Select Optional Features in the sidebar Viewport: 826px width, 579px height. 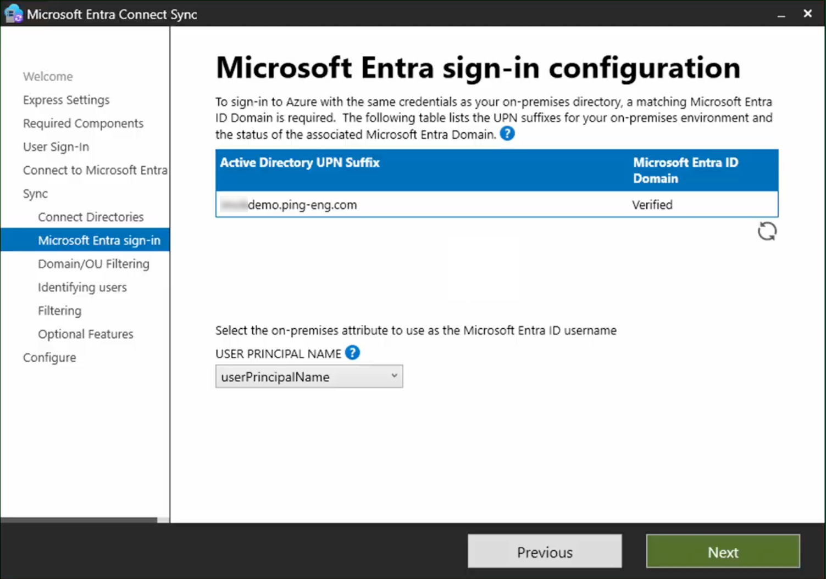[x=85, y=334]
